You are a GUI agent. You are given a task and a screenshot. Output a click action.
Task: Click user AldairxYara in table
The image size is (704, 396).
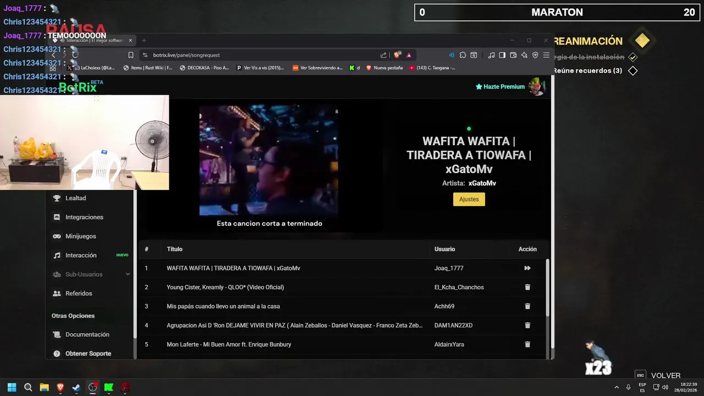449,344
